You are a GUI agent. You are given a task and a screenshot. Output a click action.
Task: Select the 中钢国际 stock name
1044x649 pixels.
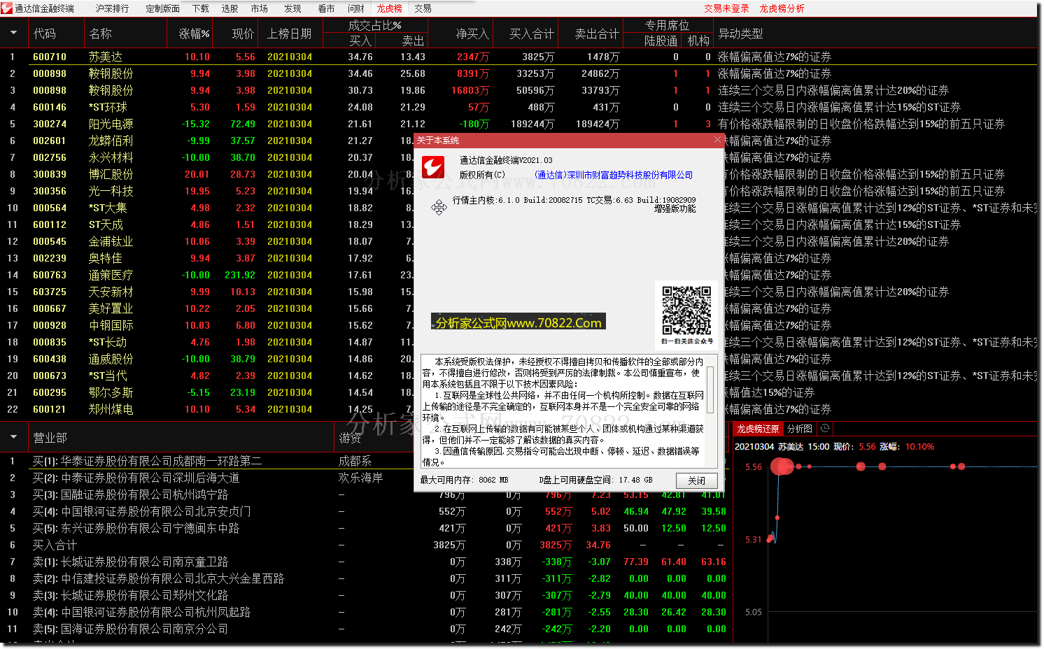[111, 325]
